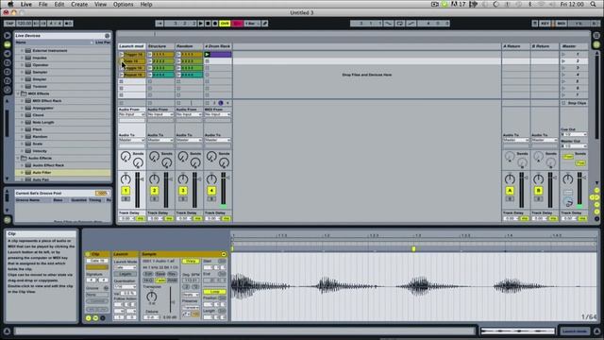Click the clip Transpose knob
The width and height of the screenshot is (604, 340).
pos(152,296)
